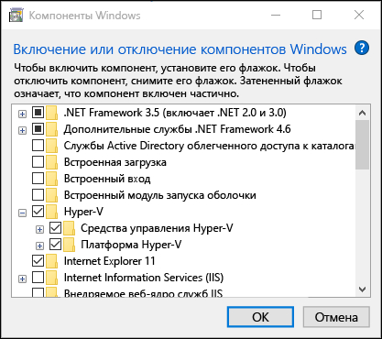Click the folder icon next to Hyper-V

(x=52, y=212)
